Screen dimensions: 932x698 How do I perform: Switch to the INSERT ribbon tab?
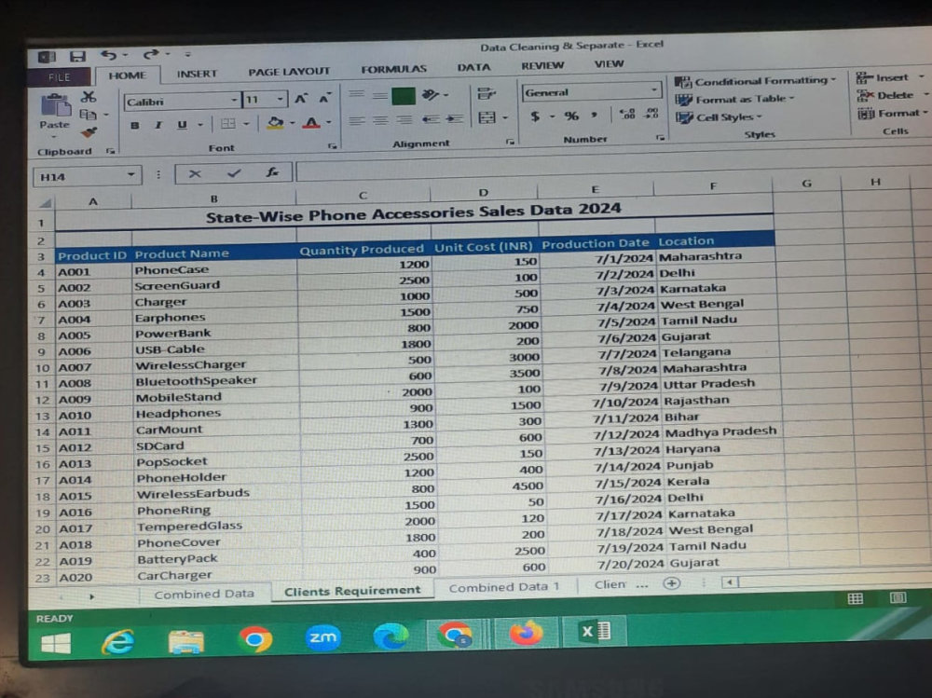pos(197,74)
